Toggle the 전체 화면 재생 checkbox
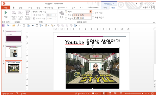 66,15
